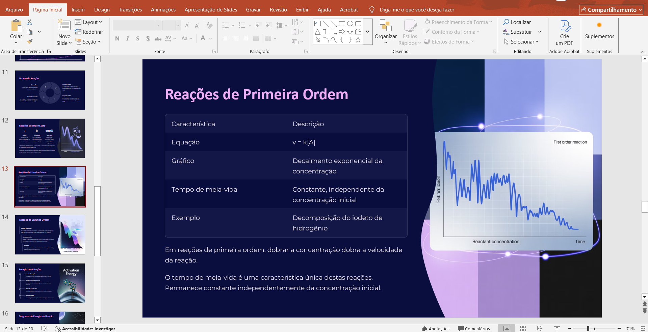This screenshot has height=332, width=648.
Task: Click the Redefinir button
Action: pyautogui.click(x=89, y=32)
